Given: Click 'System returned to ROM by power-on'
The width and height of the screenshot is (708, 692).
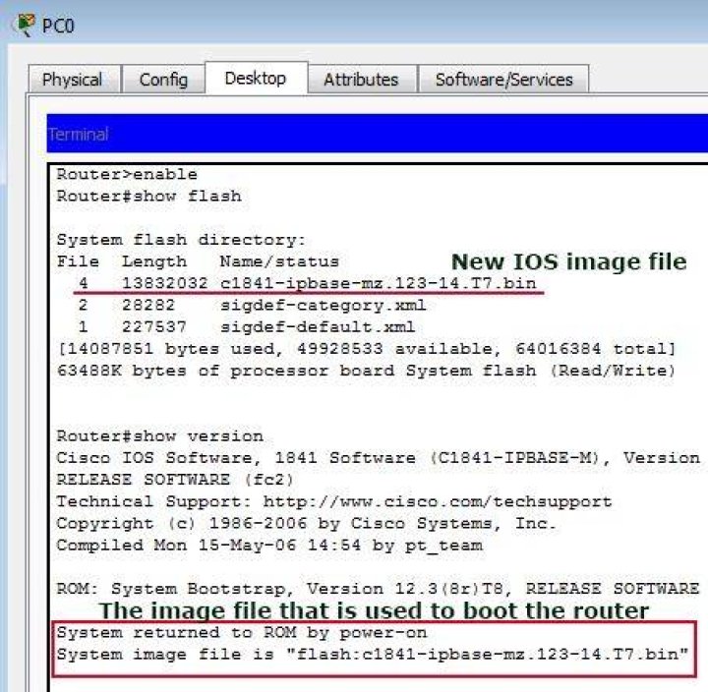Looking at the screenshot, I should click(x=242, y=632).
